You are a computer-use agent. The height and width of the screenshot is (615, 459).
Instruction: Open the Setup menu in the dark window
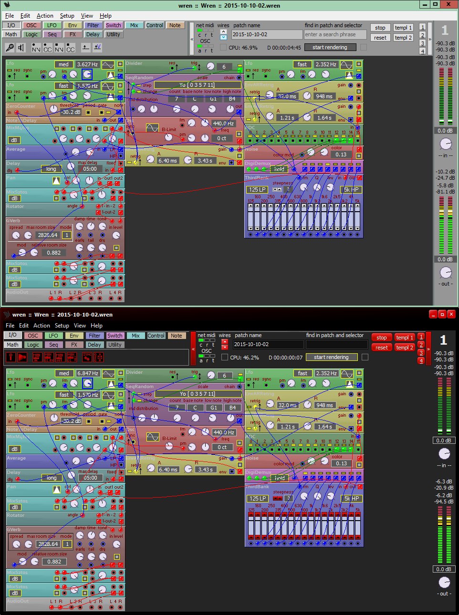point(62,326)
